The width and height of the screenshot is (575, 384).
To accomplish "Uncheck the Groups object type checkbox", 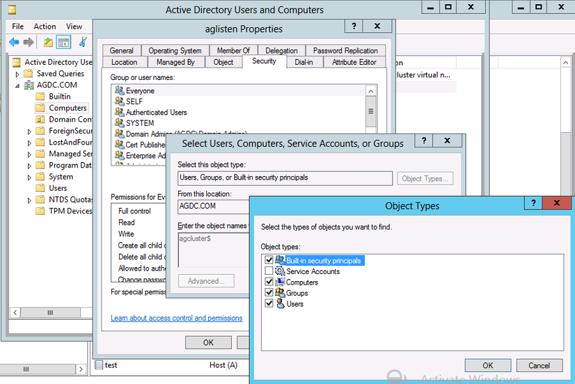I will [x=269, y=292].
